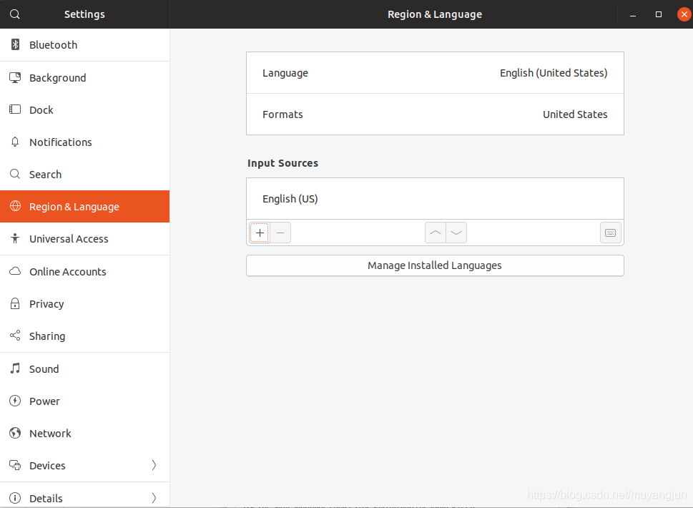Screen dimensions: 693x508
Task: Click the Details info icon
Action: click(15, 498)
